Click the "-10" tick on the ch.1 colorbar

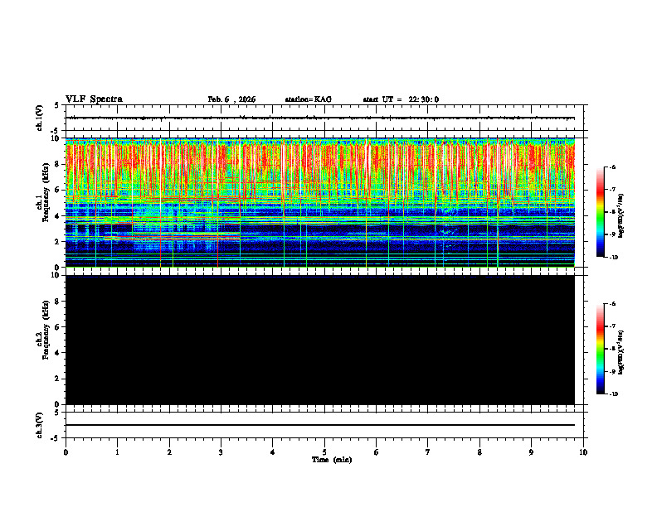pos(614,258)
